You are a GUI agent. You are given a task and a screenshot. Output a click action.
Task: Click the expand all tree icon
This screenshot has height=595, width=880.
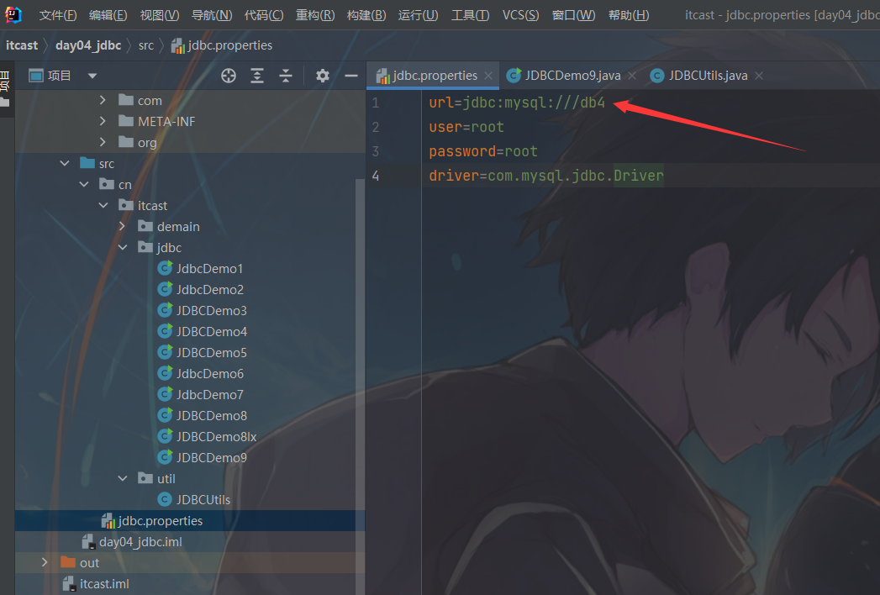(x=257, y=76)
